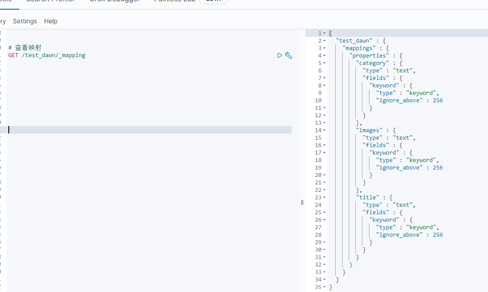Collapse "images" fold arrow on line 14
The height and width of the screenshot is (292, 488).
point(324,130)
